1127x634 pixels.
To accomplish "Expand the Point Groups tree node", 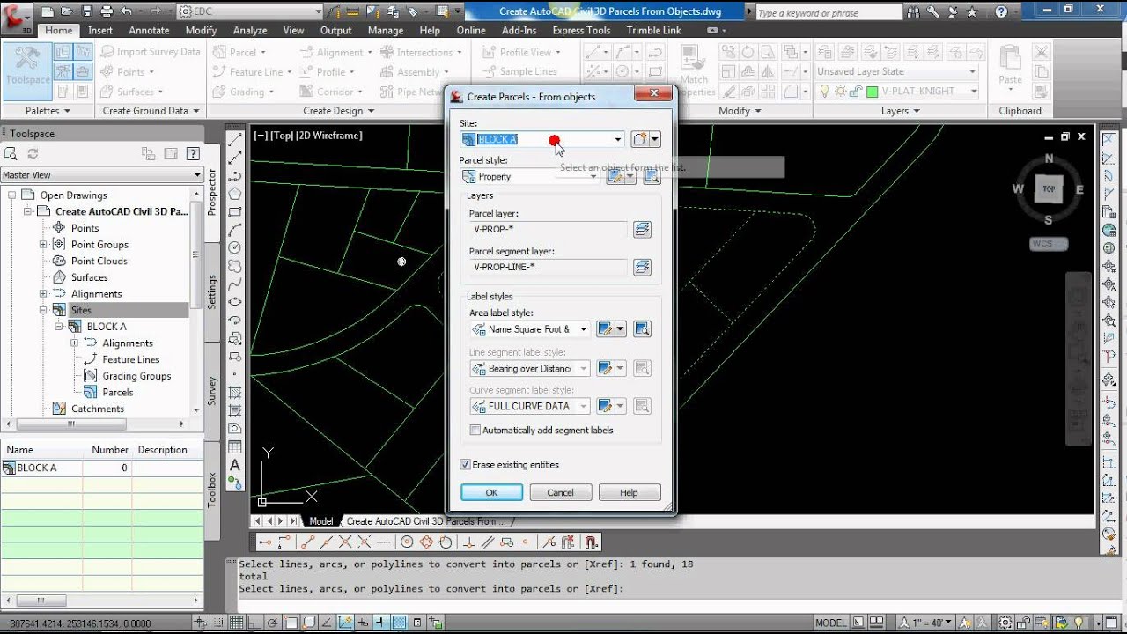I will pyautogui.click(x=43, y=245).
